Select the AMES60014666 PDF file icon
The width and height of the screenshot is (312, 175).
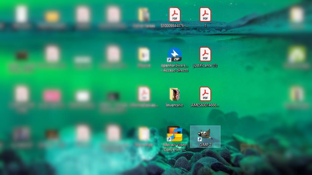point(205,94)
